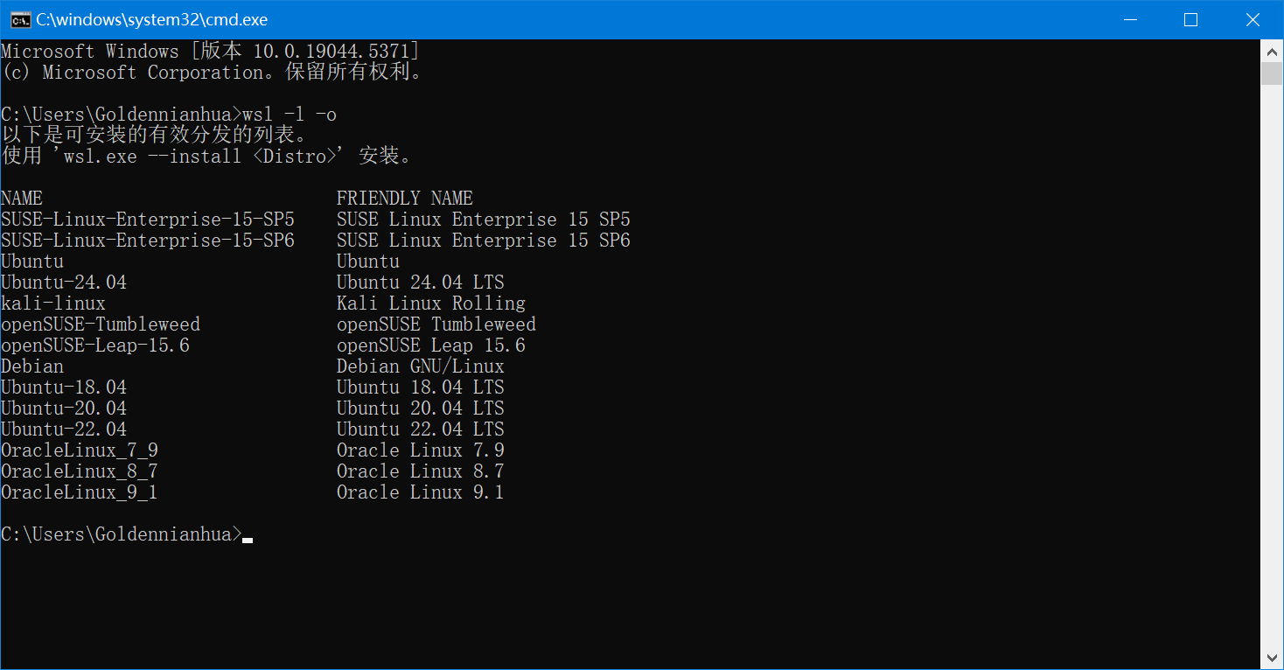Image resolution: width=1284 pixels, height=670 pixels.
Task: Click openSUSE-Leap-15.6 name entry
Action: coord(95,345)
